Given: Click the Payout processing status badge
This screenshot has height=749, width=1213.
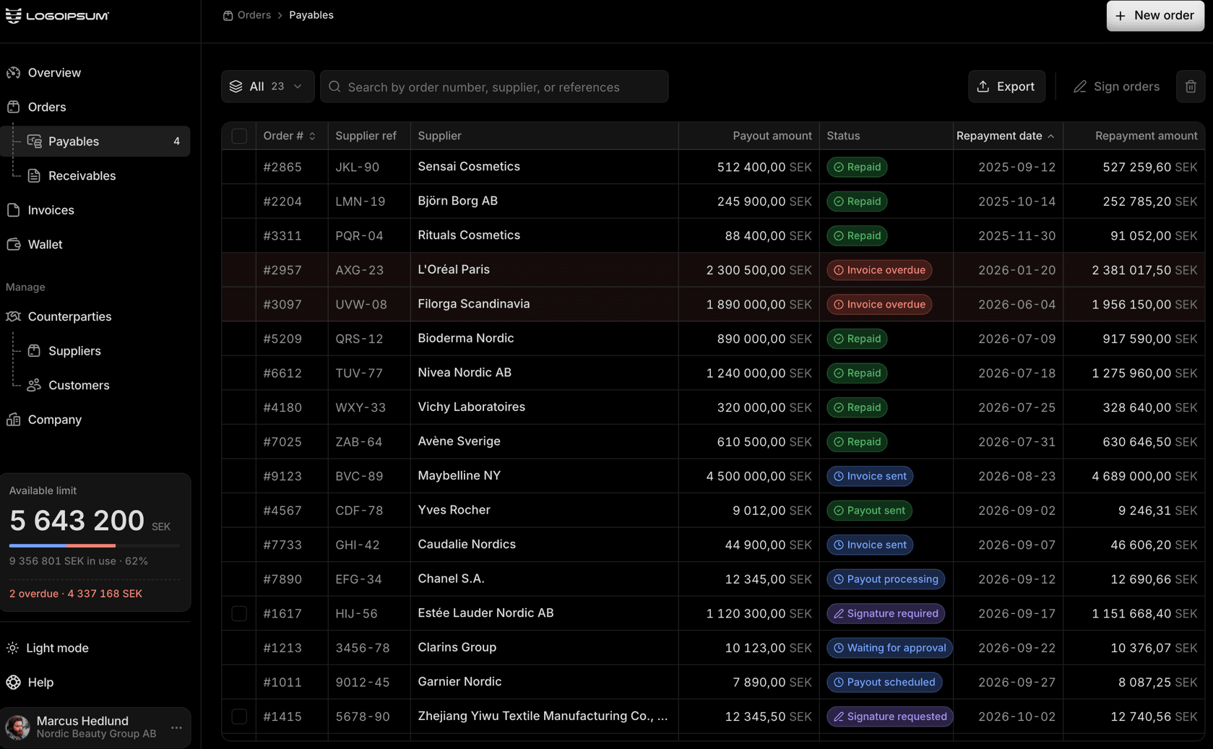Looking at the screenshot, I should coord(886,579).
